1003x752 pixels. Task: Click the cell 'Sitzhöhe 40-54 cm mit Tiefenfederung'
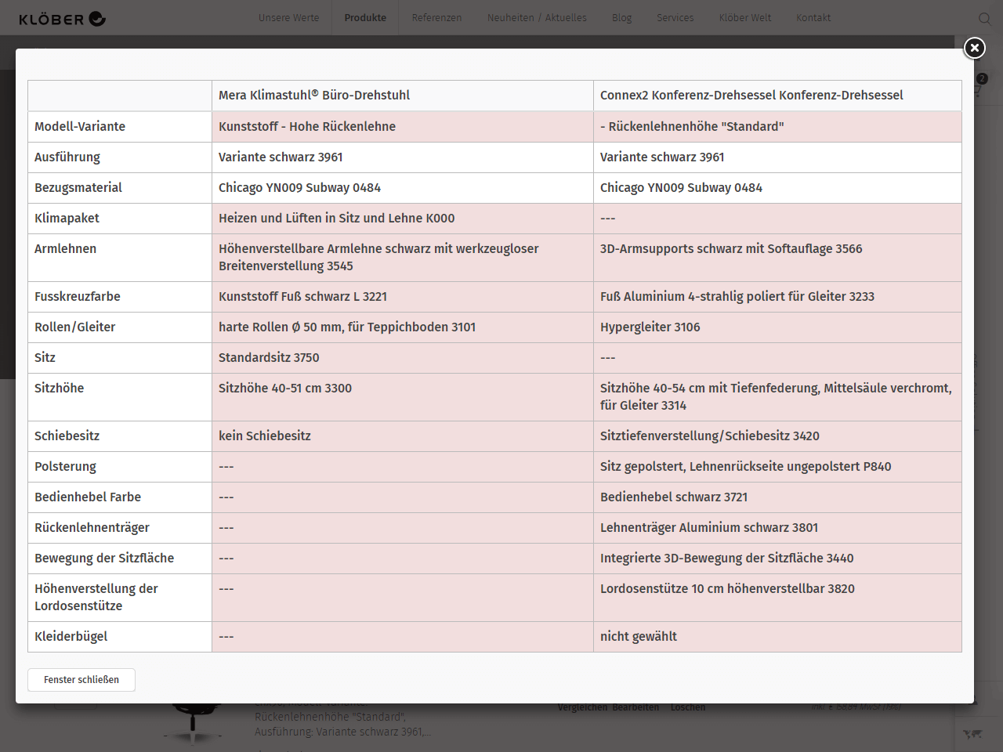777,397
